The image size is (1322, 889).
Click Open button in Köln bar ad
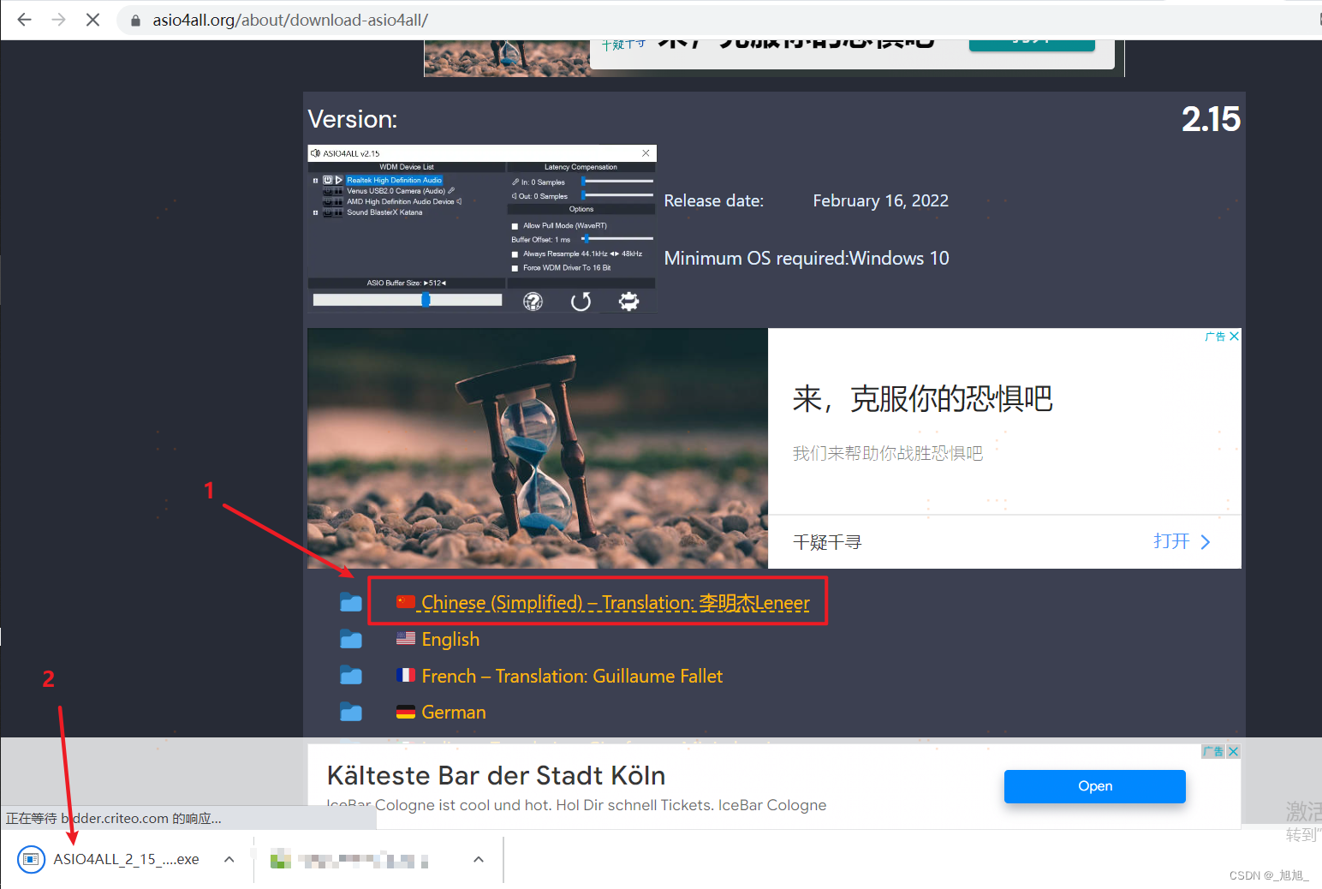(x=1095, y=786)
